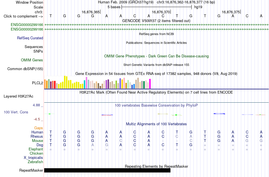Click '100 vertebrates Basewise Conservation by PhyloP' title

156,105
